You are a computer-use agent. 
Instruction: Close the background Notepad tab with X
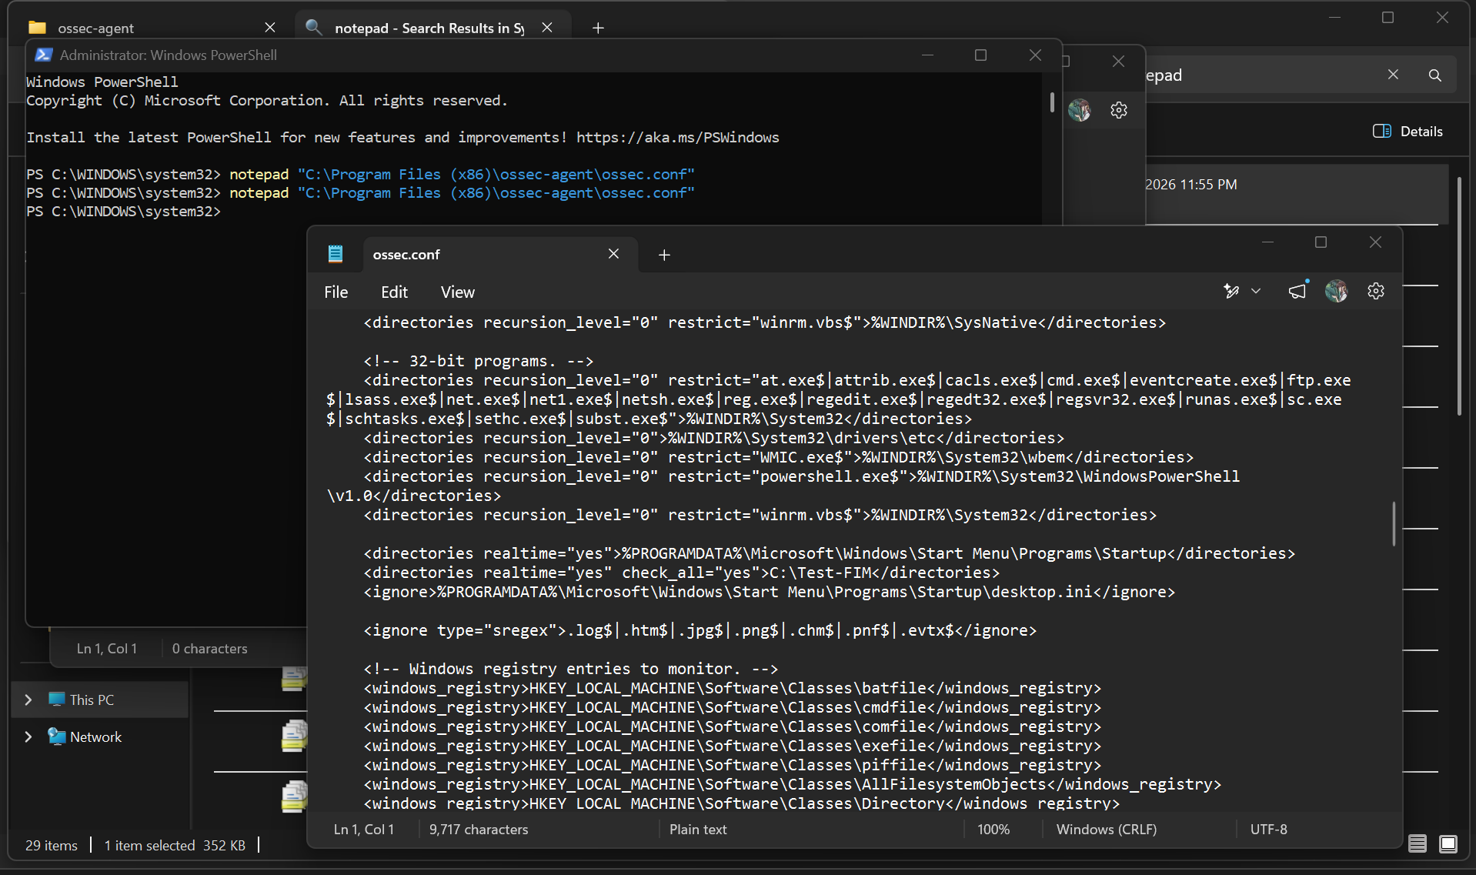[1118, 61]
